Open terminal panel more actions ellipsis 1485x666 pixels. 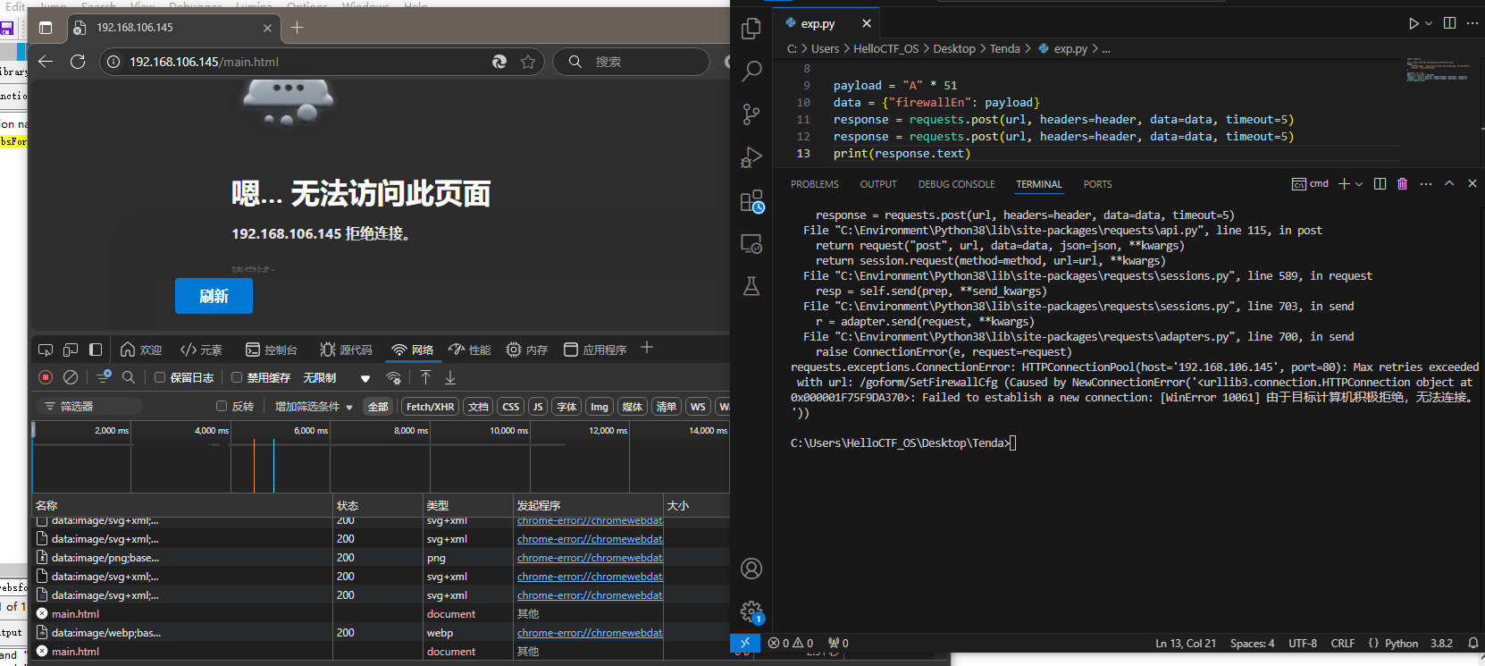pyautogui.click(x=1426, y=184)
